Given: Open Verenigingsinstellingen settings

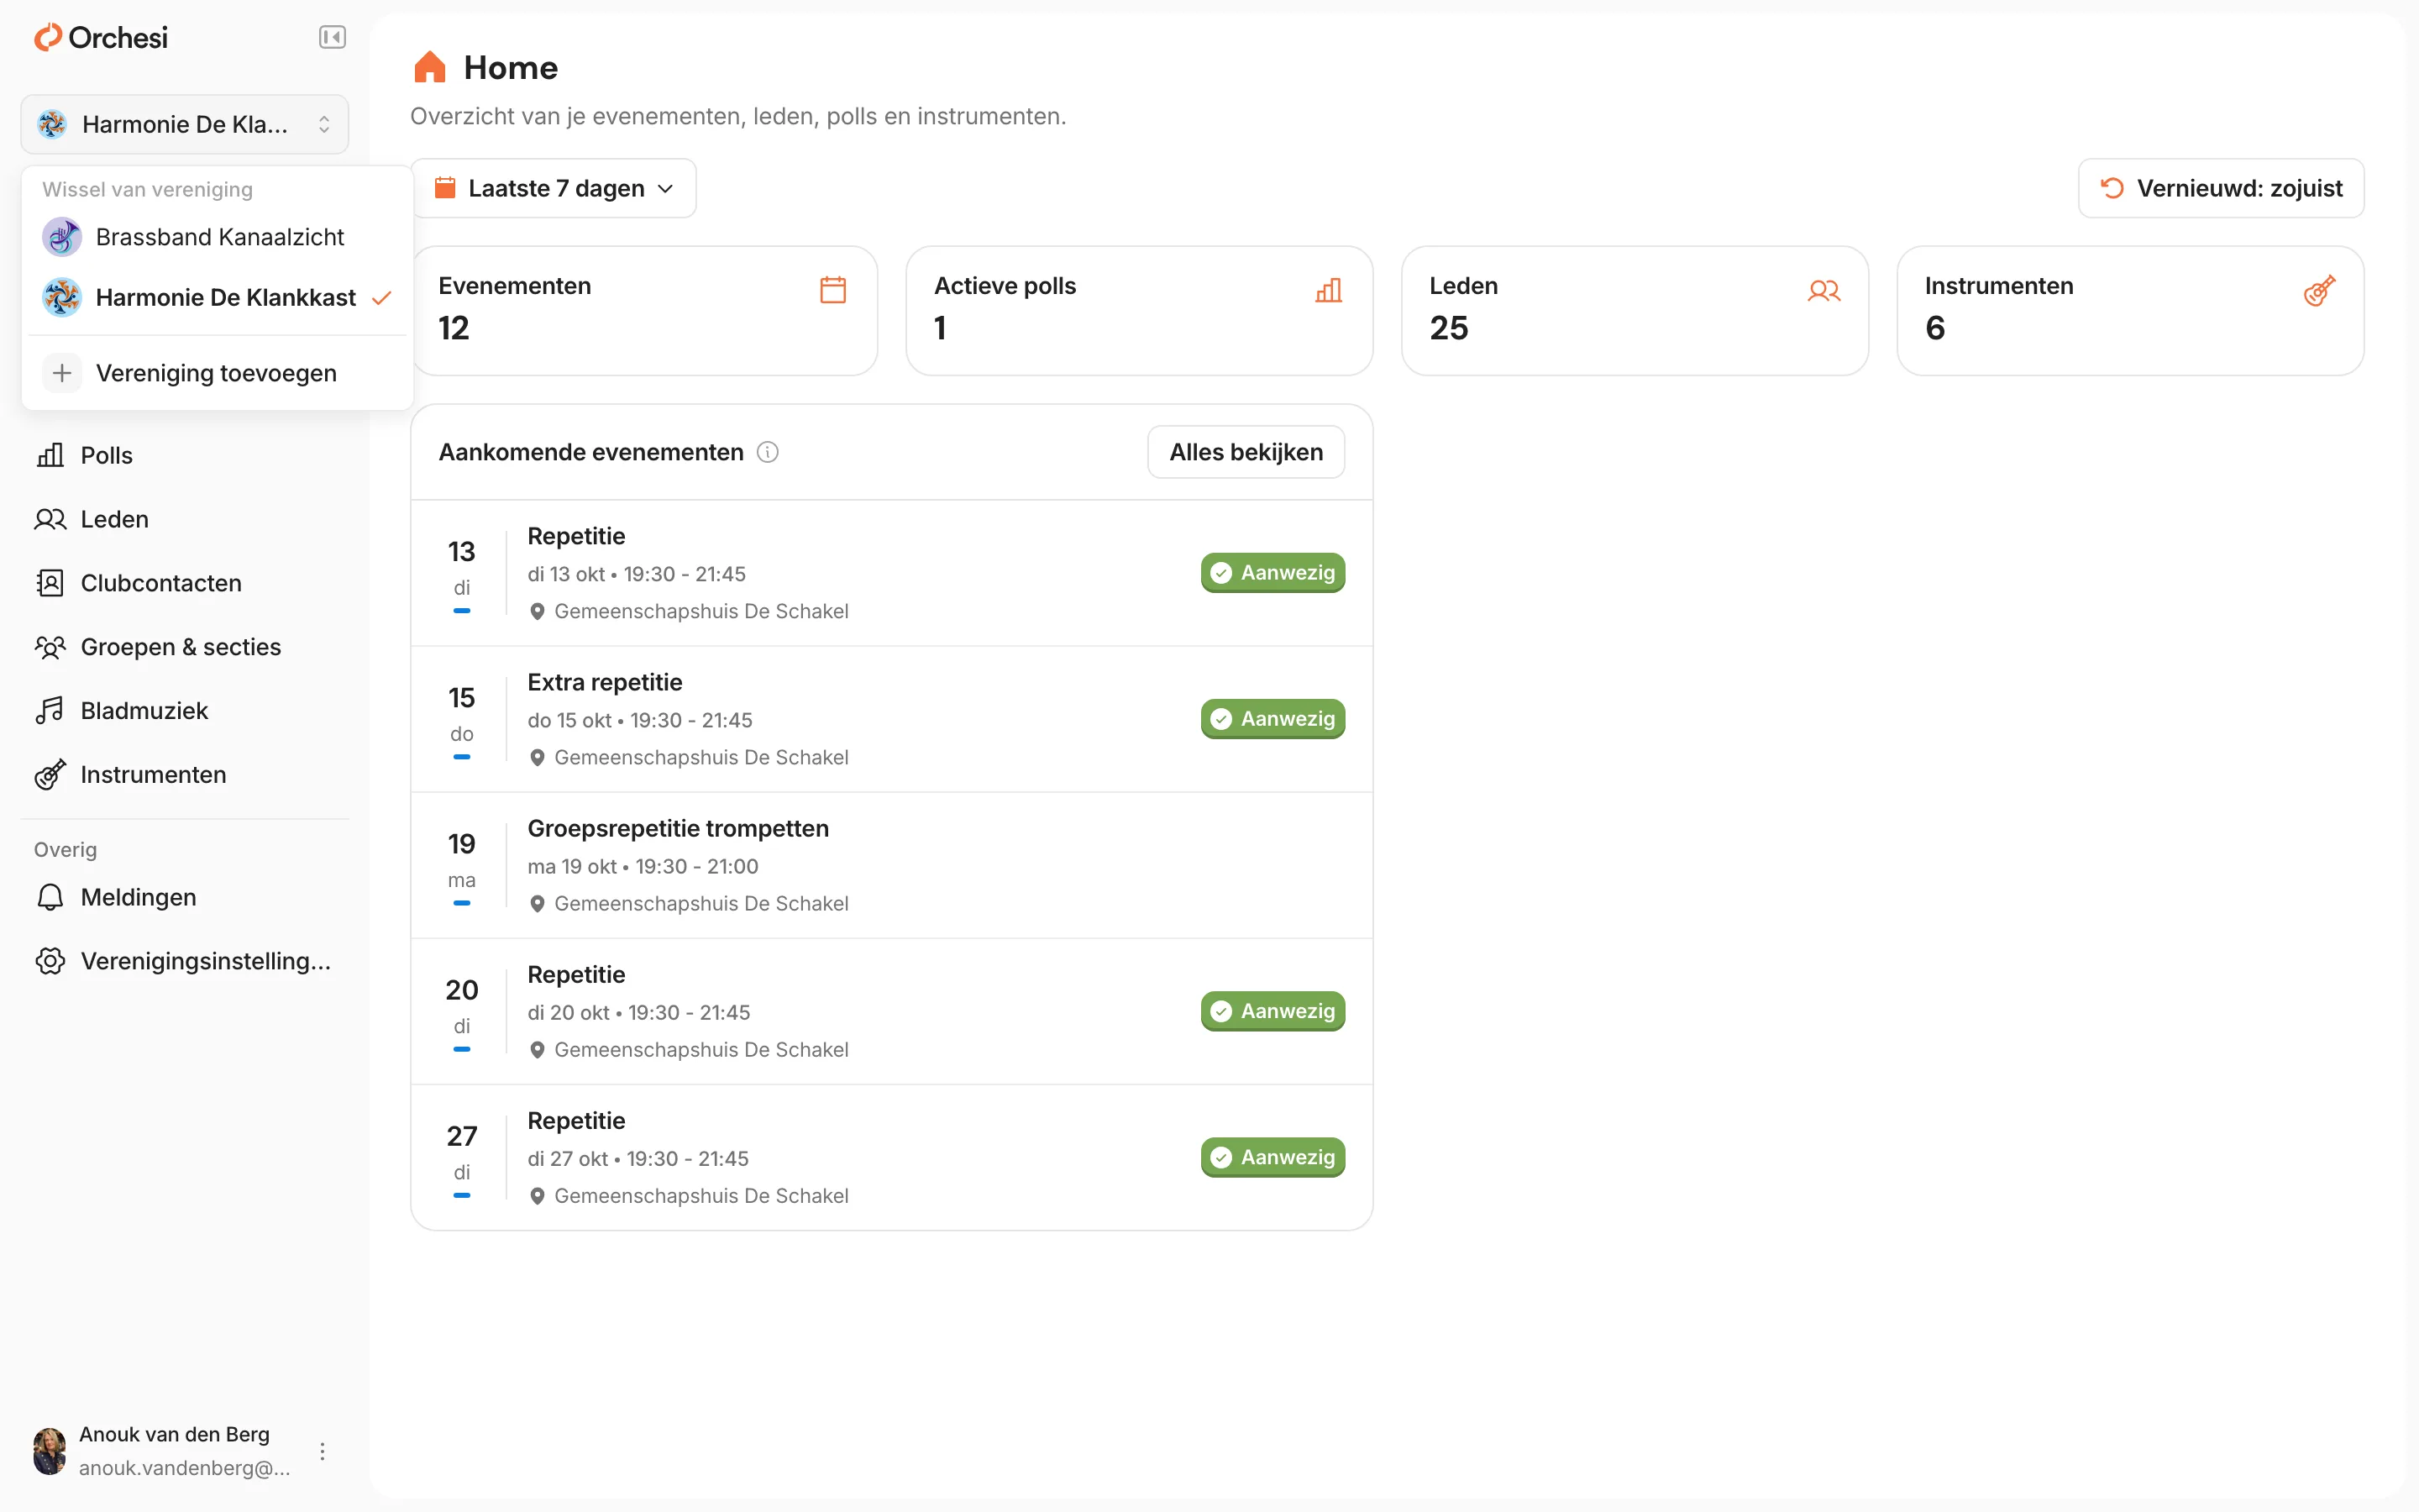Looking at the screenshot, I should [185, 961].
